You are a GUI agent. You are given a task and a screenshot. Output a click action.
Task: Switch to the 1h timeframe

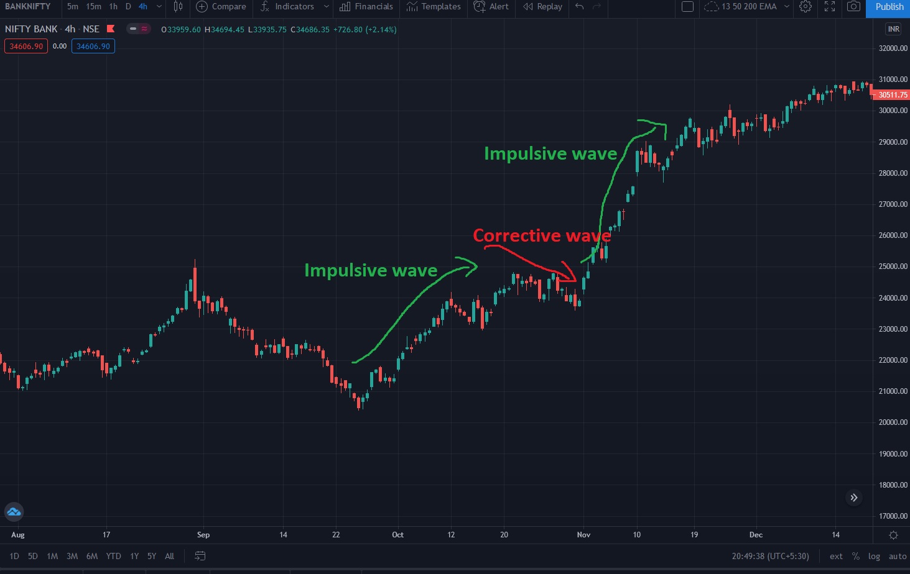(x=113, y=7)
